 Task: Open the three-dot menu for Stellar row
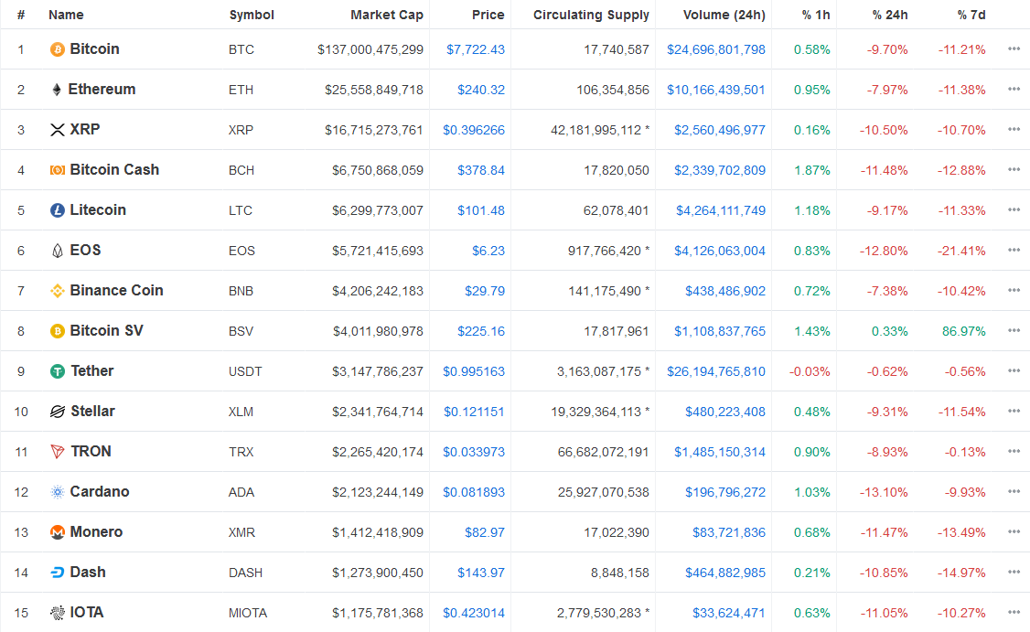tap(1014, 412)
